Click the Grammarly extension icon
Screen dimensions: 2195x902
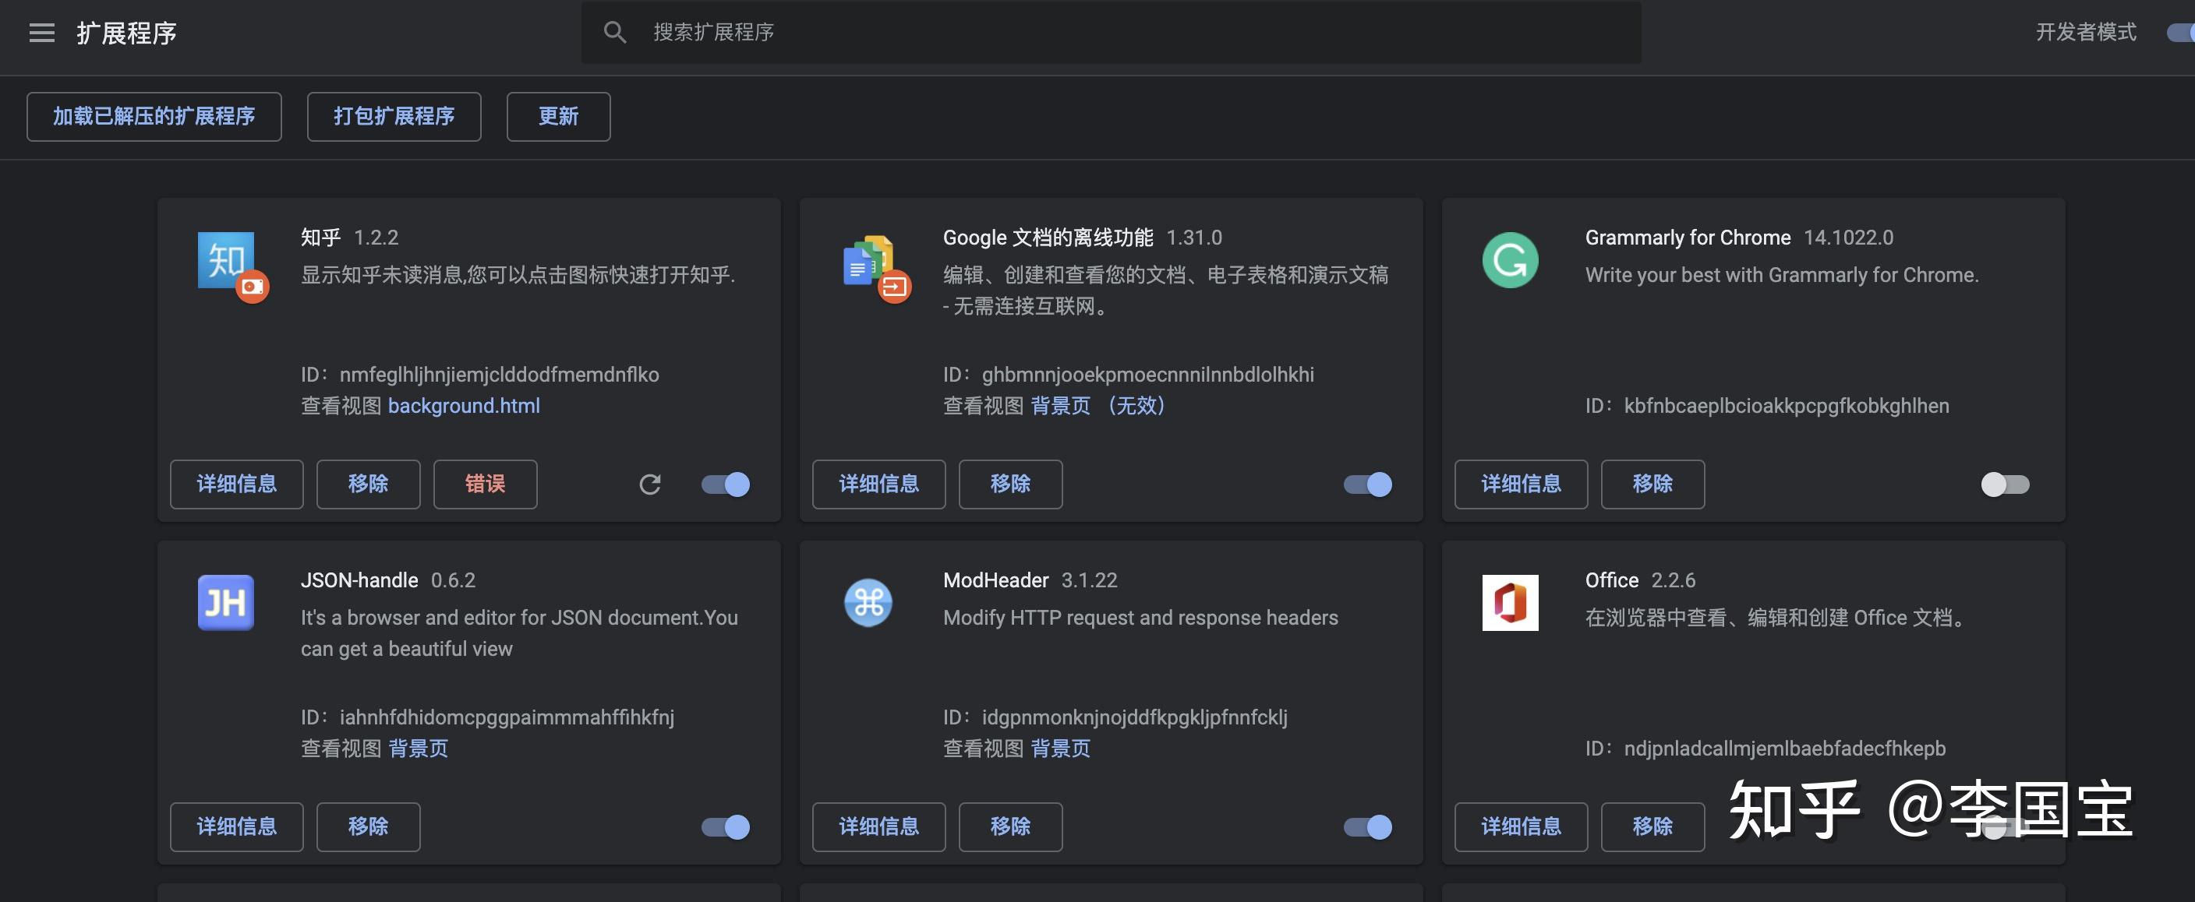tap(1510, 260)
